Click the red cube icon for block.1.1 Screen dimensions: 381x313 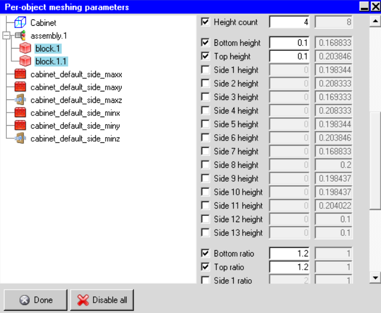point(25,61)
